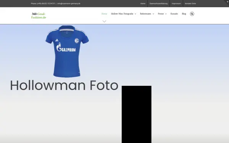This screenshot has width=229, height=143.
Task: Expand Hollow Man Fotografie dropdown arrow
Action: tap(135, 14)
